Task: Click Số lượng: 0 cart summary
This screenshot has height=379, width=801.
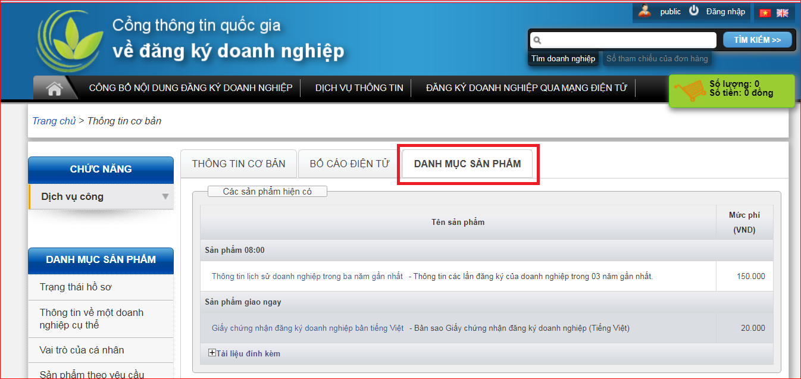Action: (x=734, y=84)
